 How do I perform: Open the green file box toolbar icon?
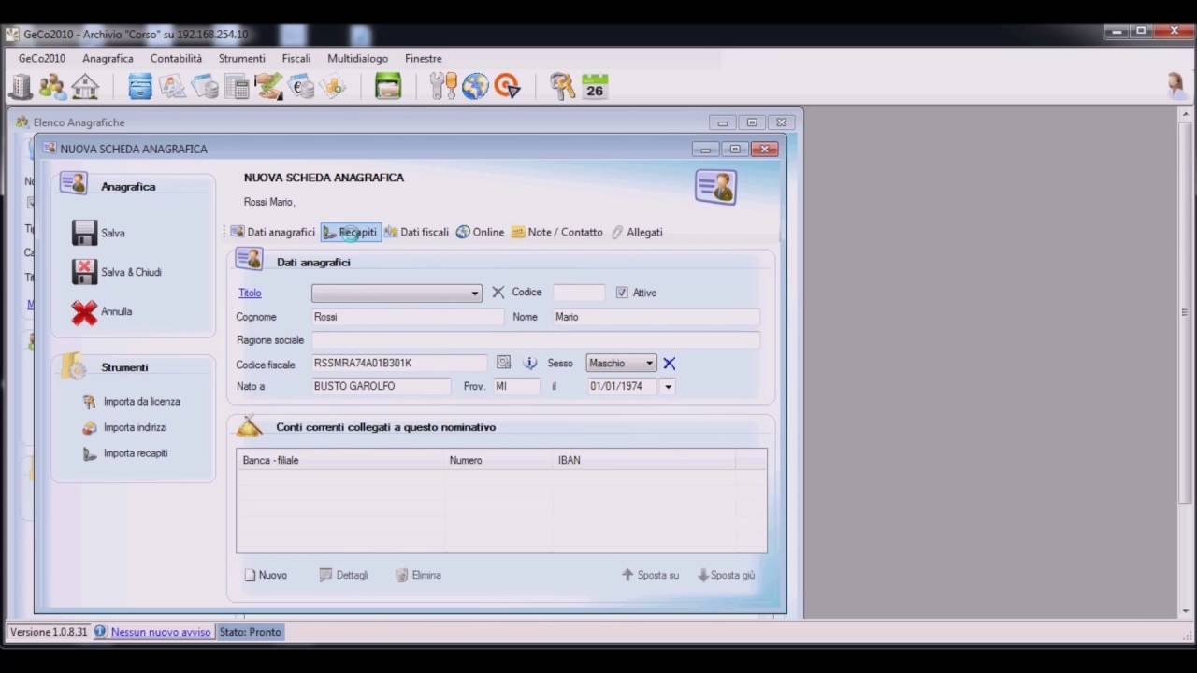388,87
